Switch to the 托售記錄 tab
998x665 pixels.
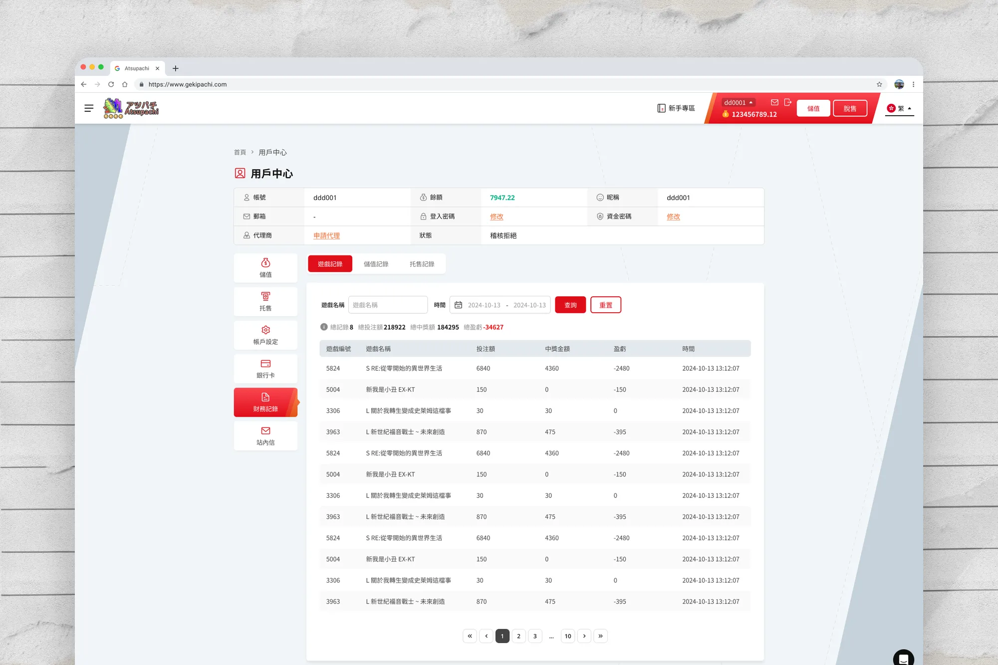(x=422, y=264)
